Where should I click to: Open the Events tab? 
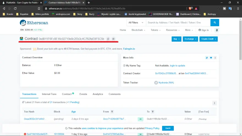point(83,94)
